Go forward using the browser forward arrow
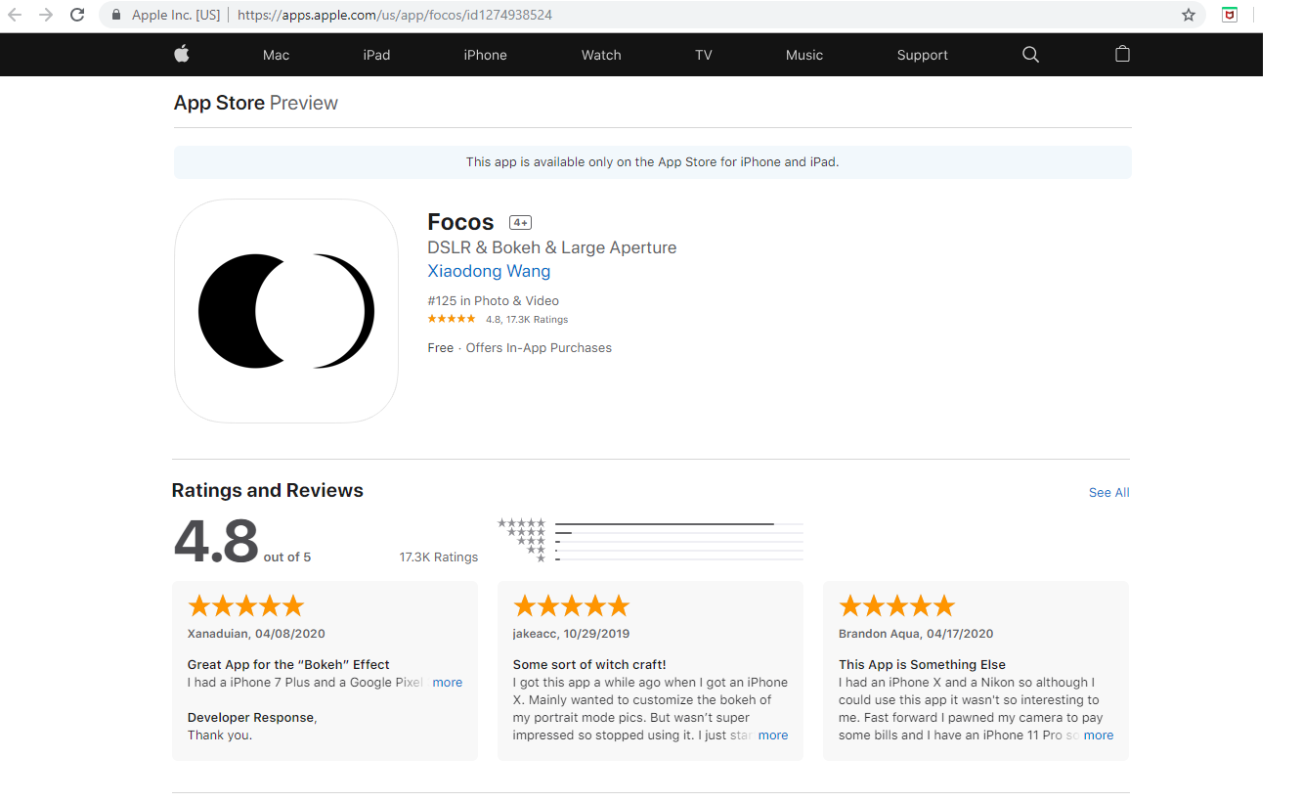Screen dimensions: 1302x802 coord(46,15)
